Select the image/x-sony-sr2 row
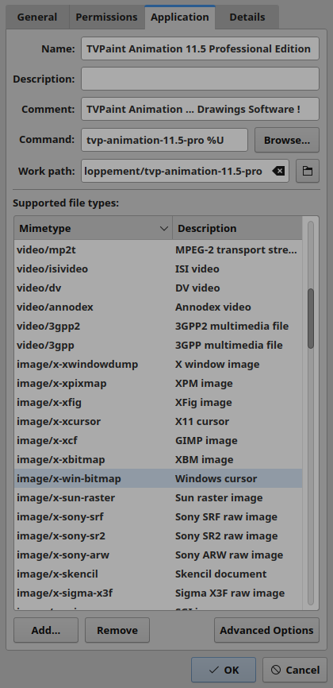 coord(159,536)
